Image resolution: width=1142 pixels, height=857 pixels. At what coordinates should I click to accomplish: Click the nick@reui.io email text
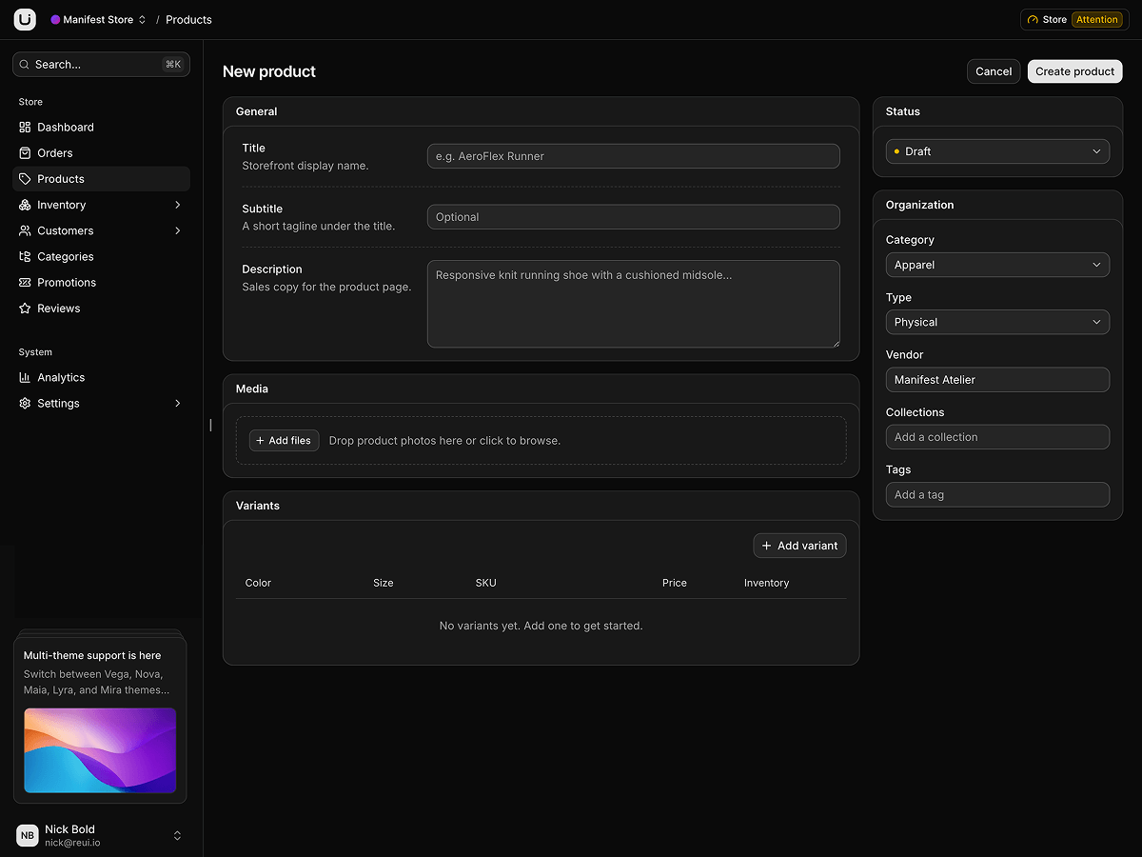click(x=72, y=843)
